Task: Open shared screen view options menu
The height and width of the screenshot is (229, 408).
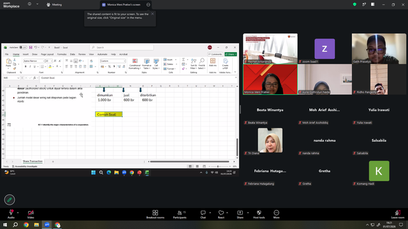Action: (149, 4)
